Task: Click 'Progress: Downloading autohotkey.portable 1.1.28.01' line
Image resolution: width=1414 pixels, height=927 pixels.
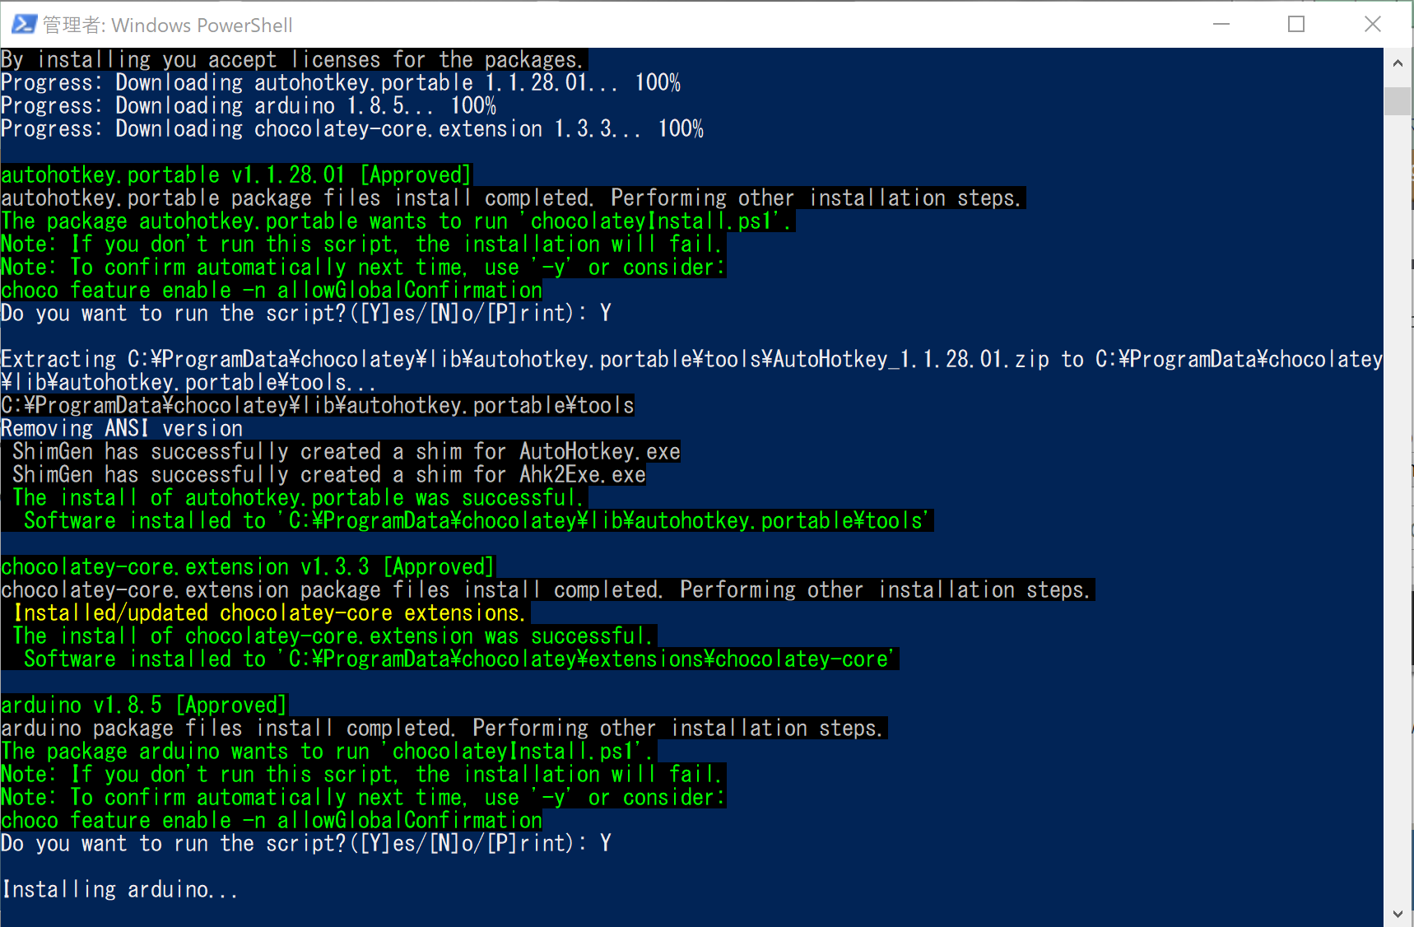Action: tap(341, 82)
